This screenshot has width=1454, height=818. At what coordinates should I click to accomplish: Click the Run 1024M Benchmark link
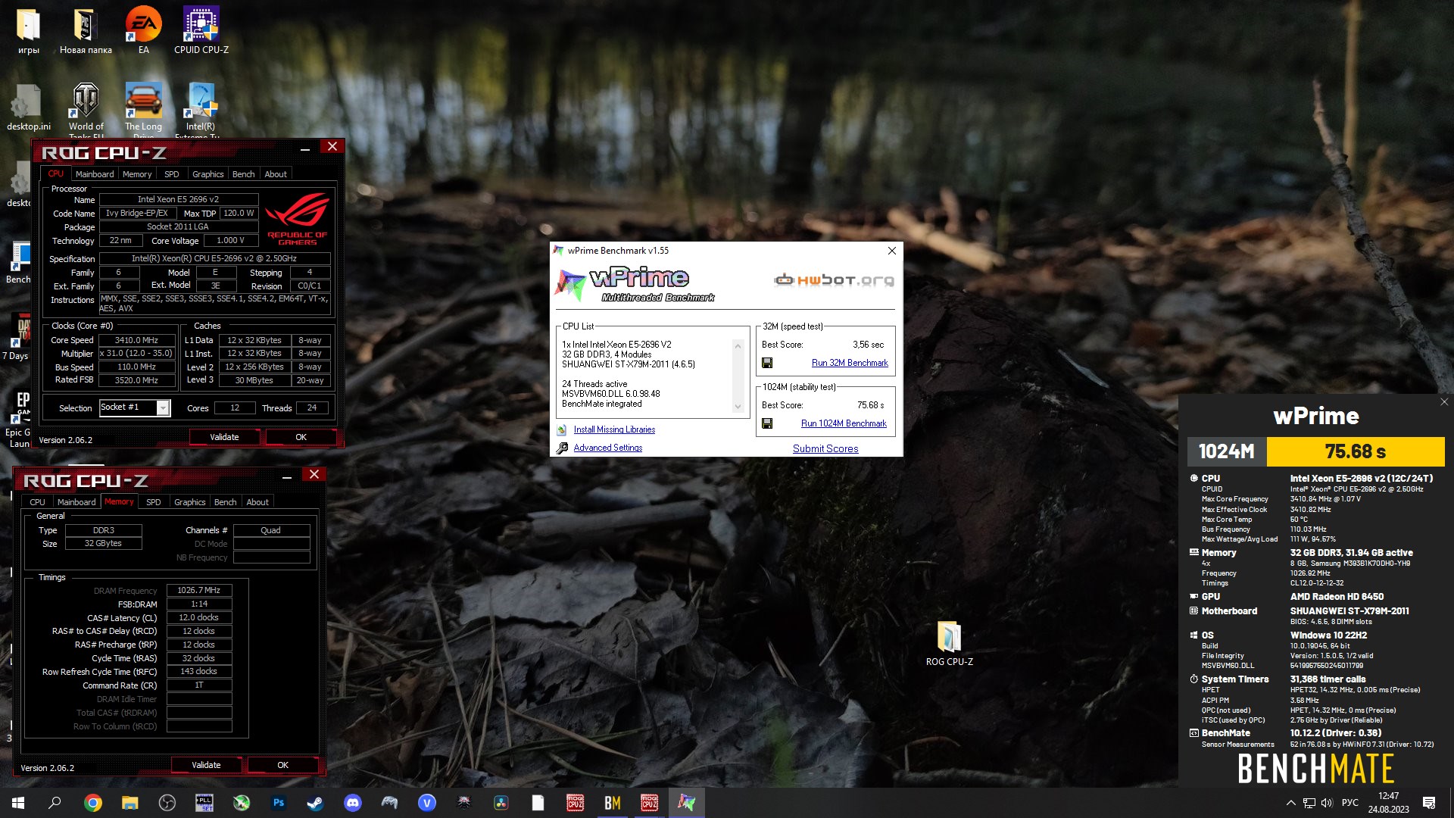844,423
